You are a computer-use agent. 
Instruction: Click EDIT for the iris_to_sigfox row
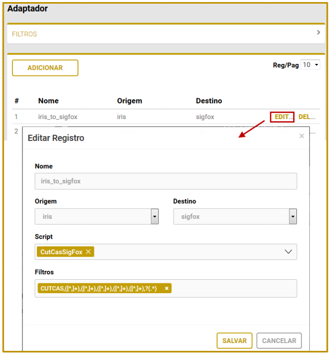tap(282, 117)
